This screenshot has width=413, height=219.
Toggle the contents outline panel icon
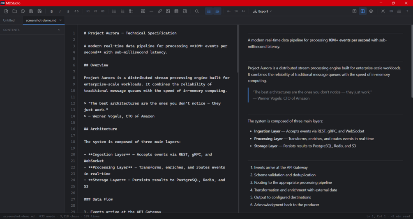tap(399, 11)
